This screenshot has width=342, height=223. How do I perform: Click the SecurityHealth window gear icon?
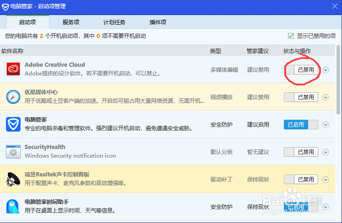[13, 152]
